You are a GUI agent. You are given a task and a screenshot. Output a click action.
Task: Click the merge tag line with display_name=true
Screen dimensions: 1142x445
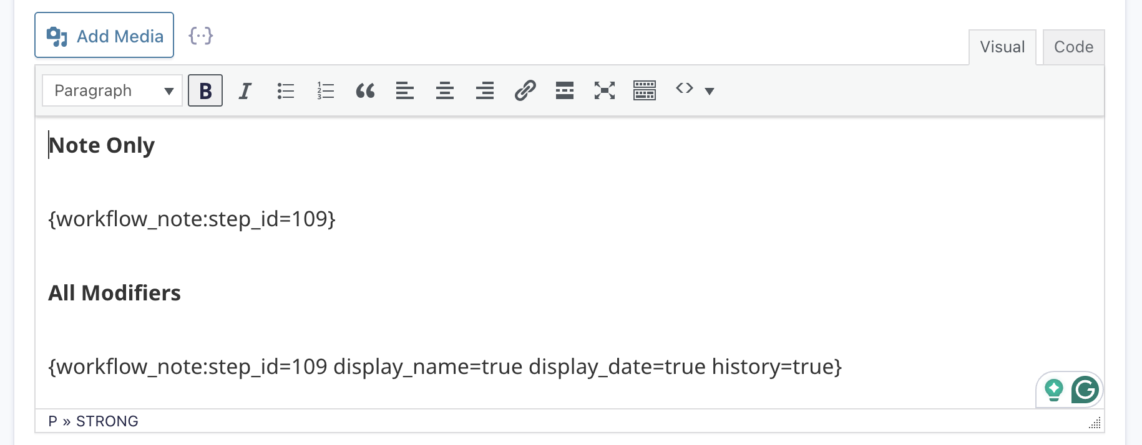click(x=445, y=366)
